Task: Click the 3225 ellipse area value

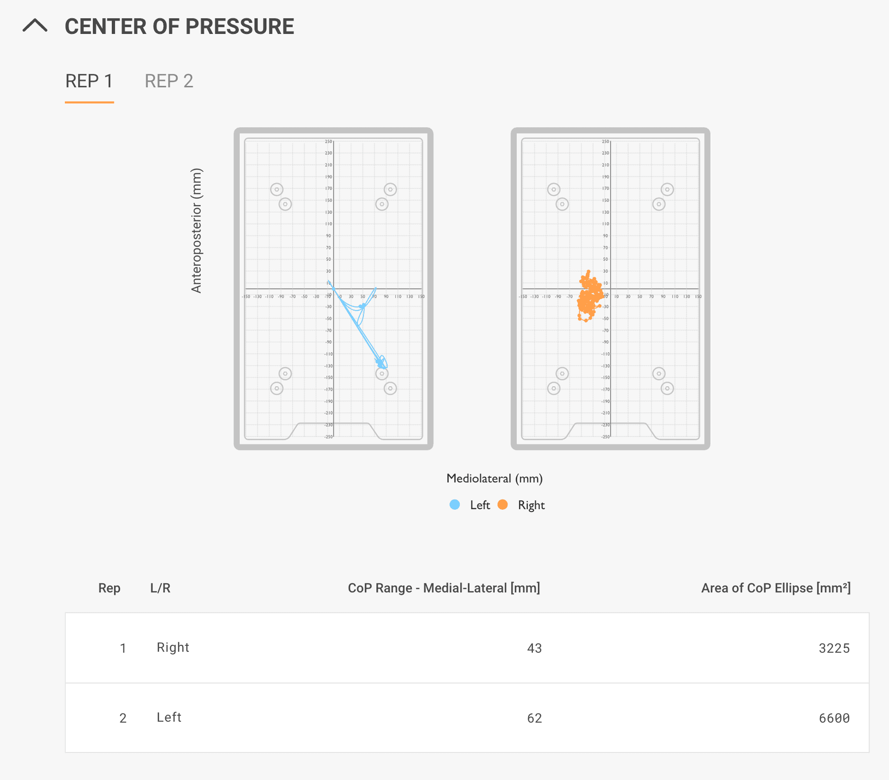Action: tap(834, 648)
